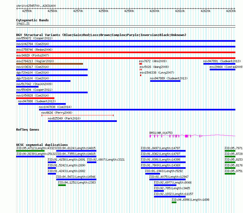Select the dgv721n100 (Coe2014) label
This screenshot has width=243, height=213.
tap(33, 78)
